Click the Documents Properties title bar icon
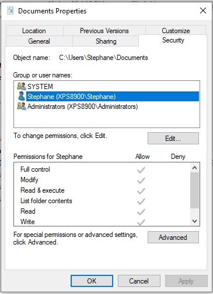This screenshot has width=213, height=294. (x=11, y=10)
